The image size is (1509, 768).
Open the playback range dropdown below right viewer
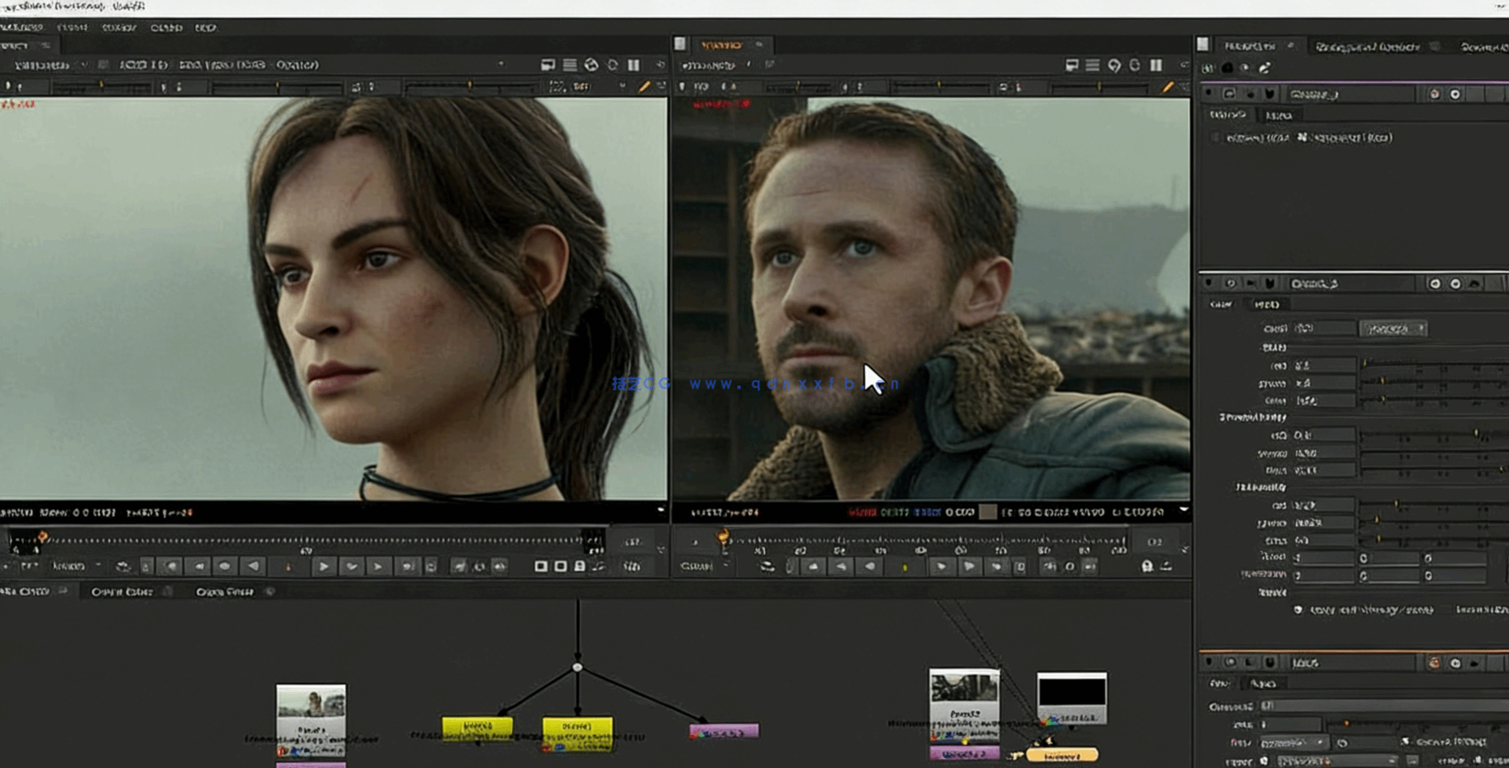(702, 567)
